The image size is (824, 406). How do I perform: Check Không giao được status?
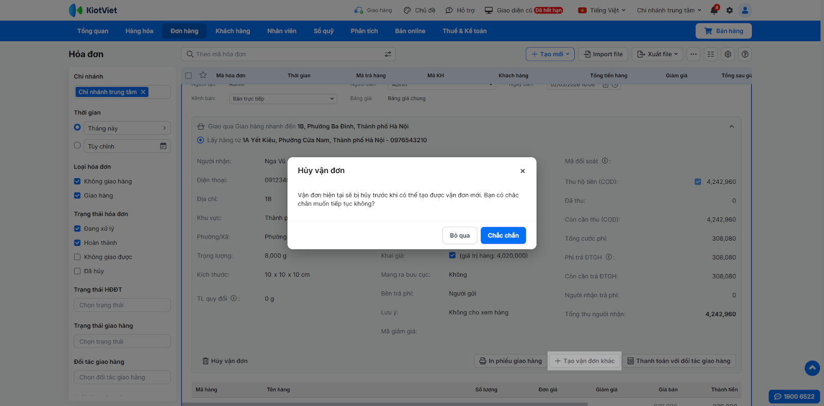pyautogui.click(x=77, y=257)
